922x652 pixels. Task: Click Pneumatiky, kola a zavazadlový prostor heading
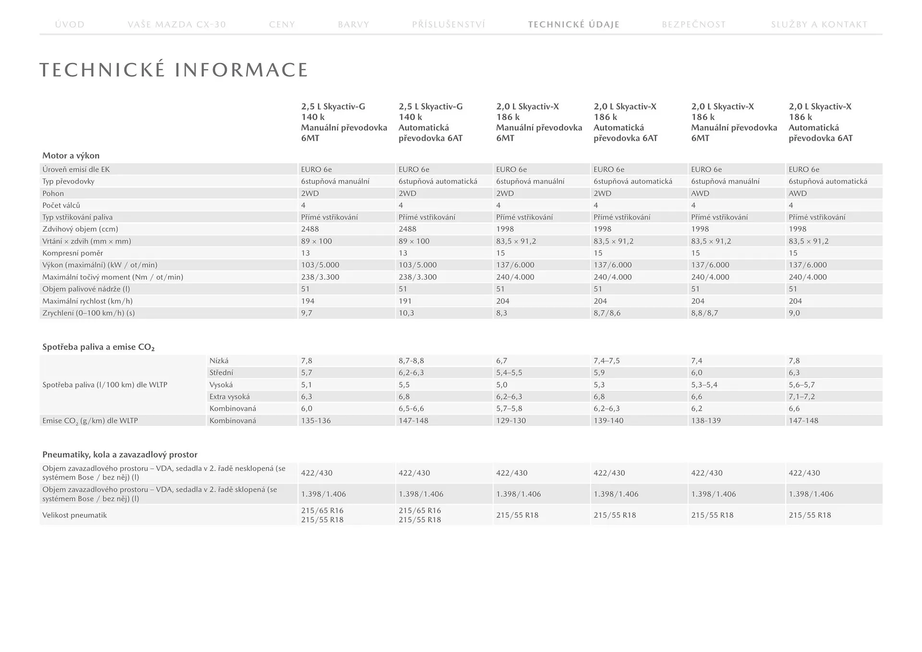[120, 455]
